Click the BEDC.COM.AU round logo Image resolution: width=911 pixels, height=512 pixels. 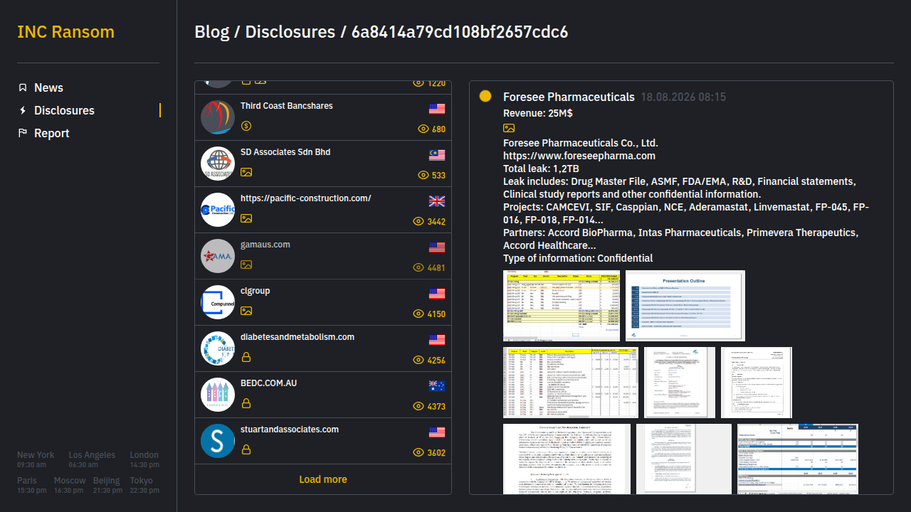pos(218,395)
